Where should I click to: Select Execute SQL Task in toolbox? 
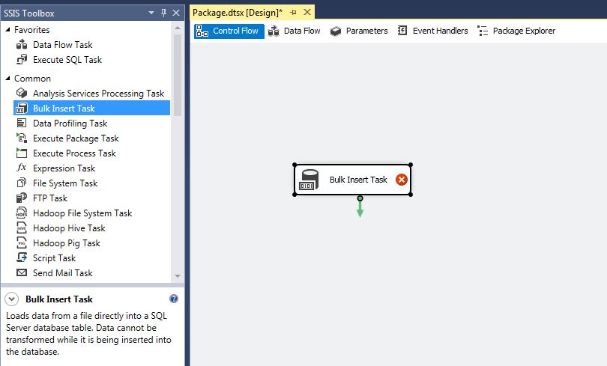coord(67,60)
